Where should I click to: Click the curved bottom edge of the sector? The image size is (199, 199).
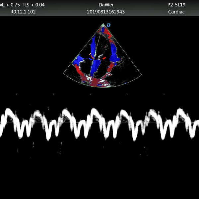tap(103, 87)
